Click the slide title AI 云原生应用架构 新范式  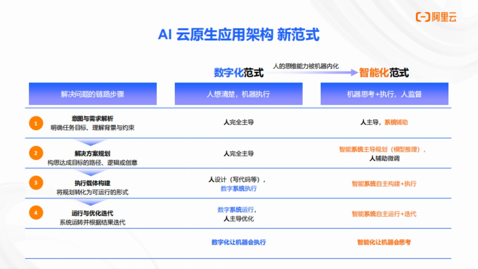239,35
